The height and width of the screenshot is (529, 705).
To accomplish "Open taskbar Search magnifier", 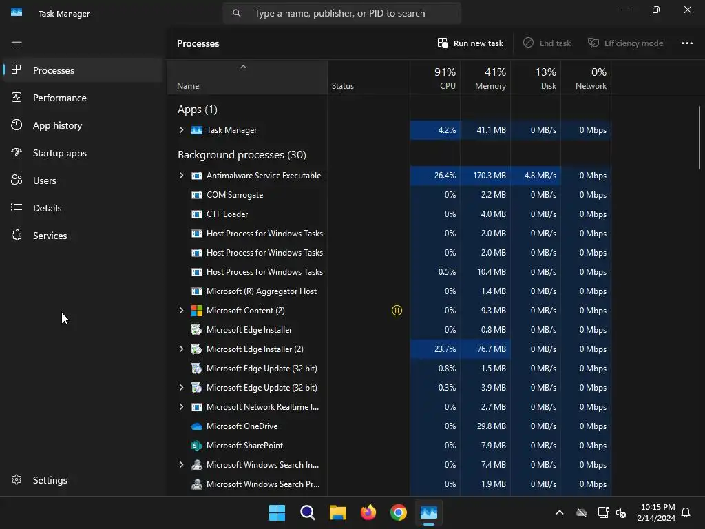I will coord(308,512).
